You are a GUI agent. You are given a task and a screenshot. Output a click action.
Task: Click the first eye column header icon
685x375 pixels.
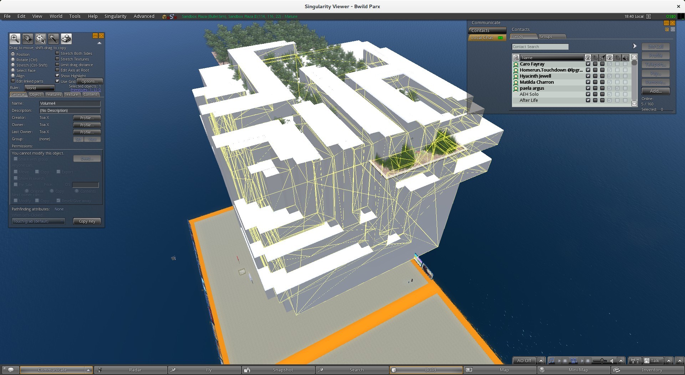[x=588, y=58]
